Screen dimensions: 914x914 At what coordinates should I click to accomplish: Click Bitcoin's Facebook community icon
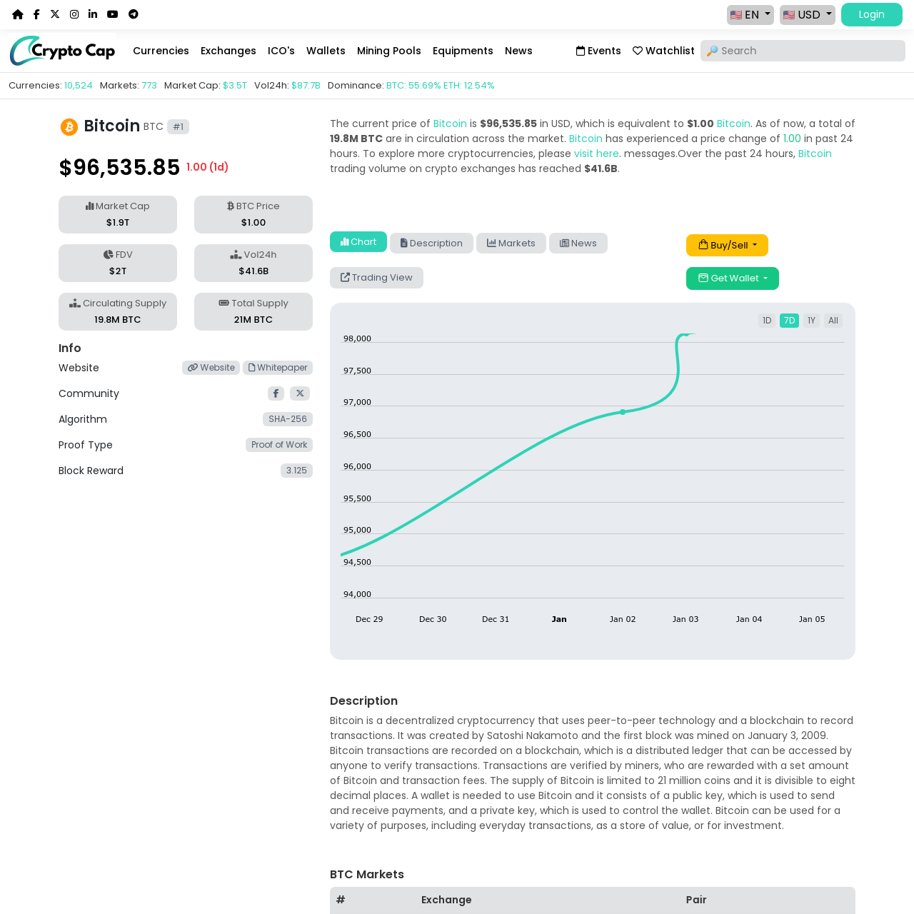(275, 393)
